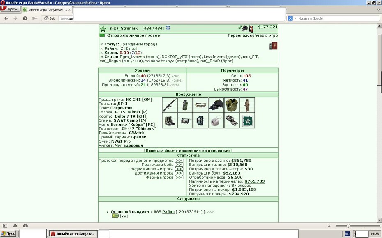Expand Достижения игрока [>>]
This screenshot has width=382, height=238.
coord(179,173)
